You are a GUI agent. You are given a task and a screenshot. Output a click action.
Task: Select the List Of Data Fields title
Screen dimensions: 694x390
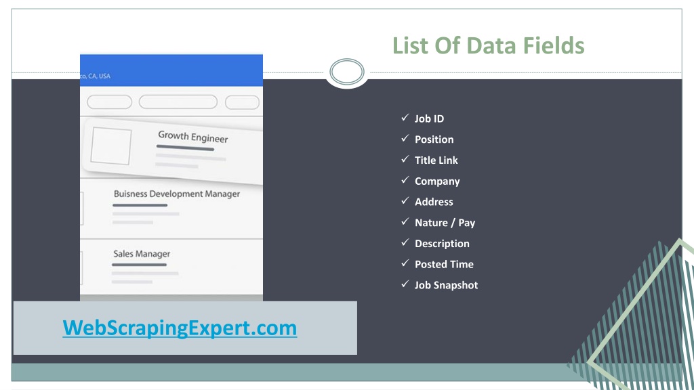[x=488, y=45]
